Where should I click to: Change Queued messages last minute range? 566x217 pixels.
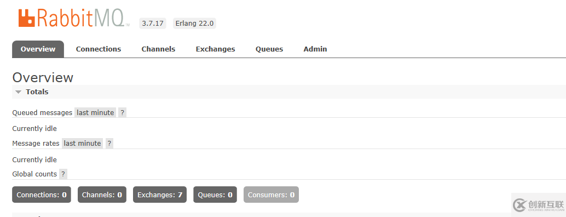coord(95,113)
